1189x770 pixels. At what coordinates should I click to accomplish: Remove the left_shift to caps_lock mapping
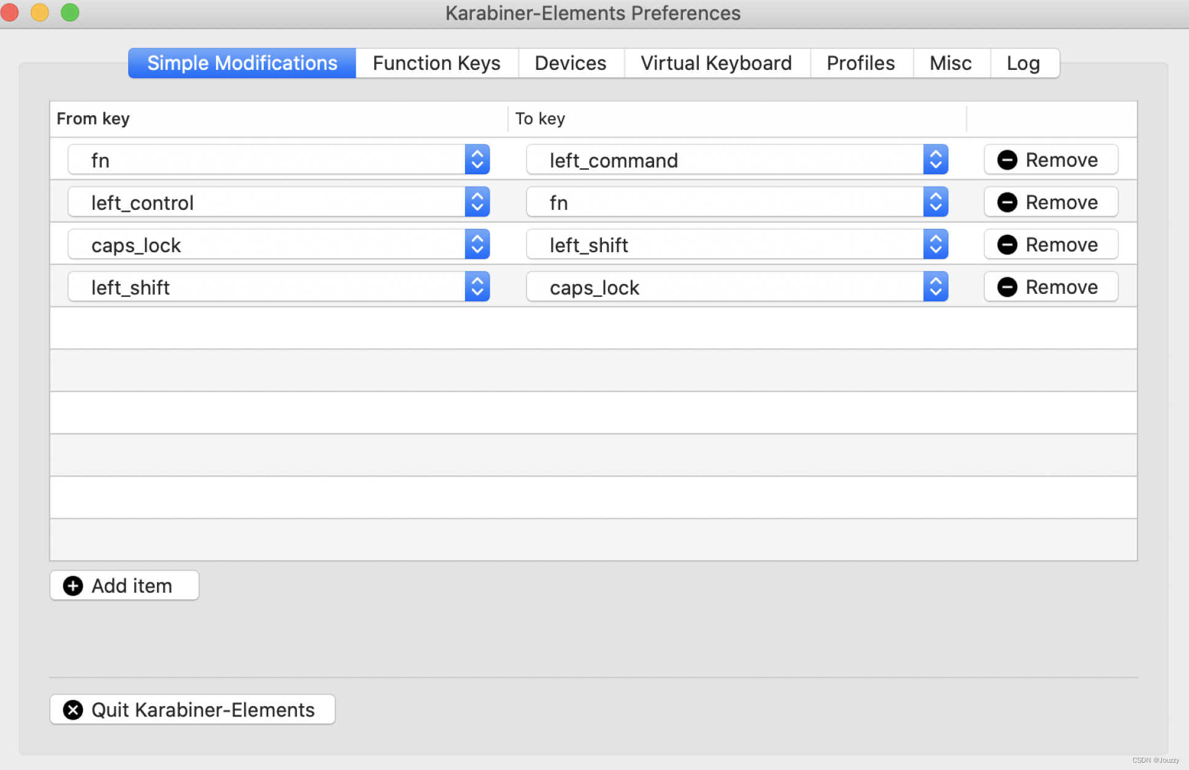click(x=1050, y=287)
